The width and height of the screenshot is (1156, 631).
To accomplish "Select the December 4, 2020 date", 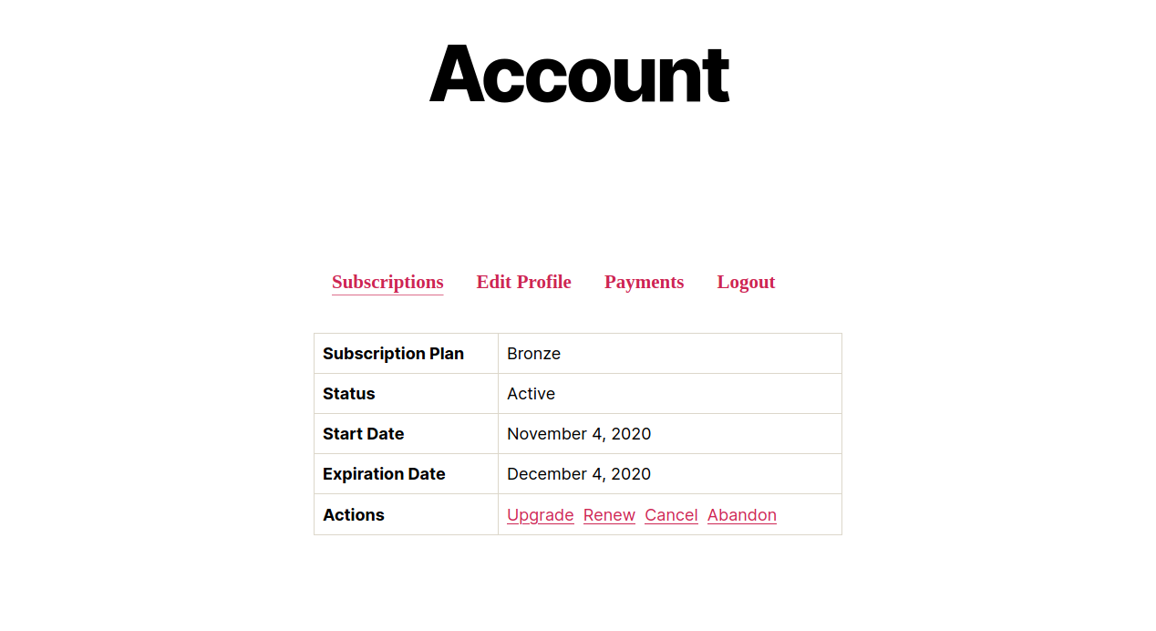I will [x=579, y=474].
